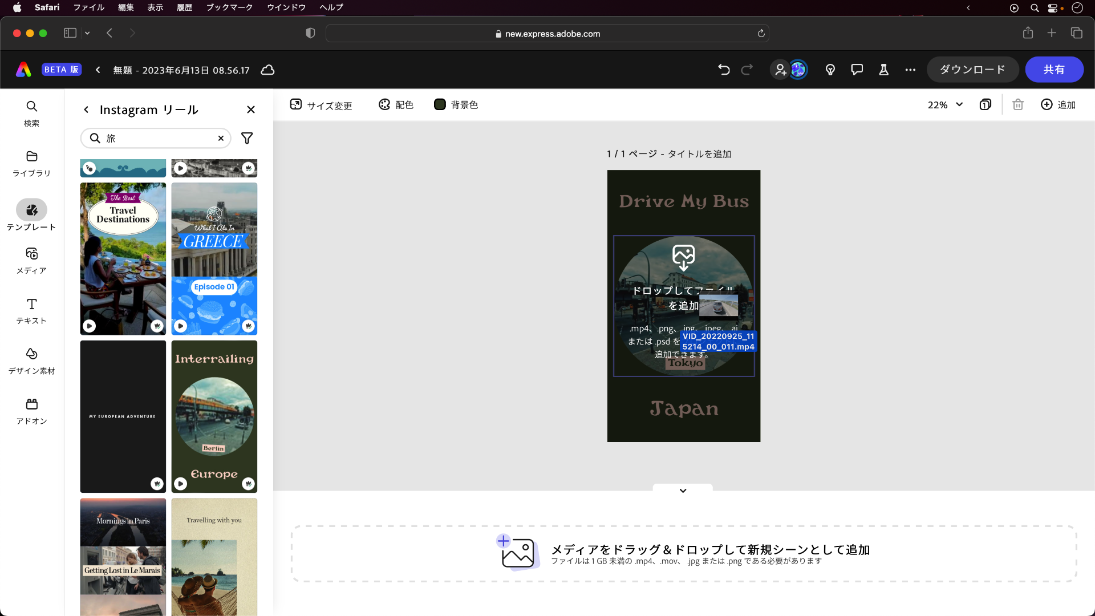Viewport: 1095px width, 616px height.
Task: Open the zoom 22% dropdown
Action: click(x=944, y=104)
